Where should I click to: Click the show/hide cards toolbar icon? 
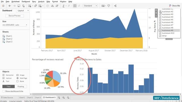click(103, 6)
